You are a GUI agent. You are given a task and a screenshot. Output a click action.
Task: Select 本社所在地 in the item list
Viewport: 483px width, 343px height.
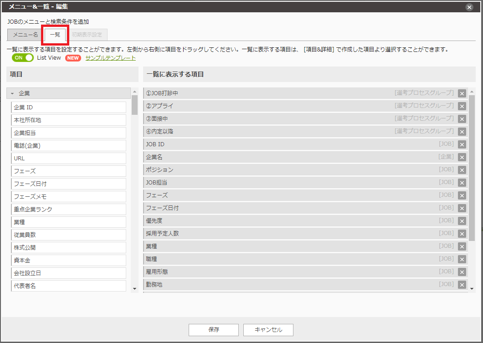69,120
